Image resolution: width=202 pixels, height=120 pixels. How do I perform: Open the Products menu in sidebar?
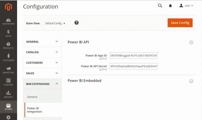(x=8, y=46)
